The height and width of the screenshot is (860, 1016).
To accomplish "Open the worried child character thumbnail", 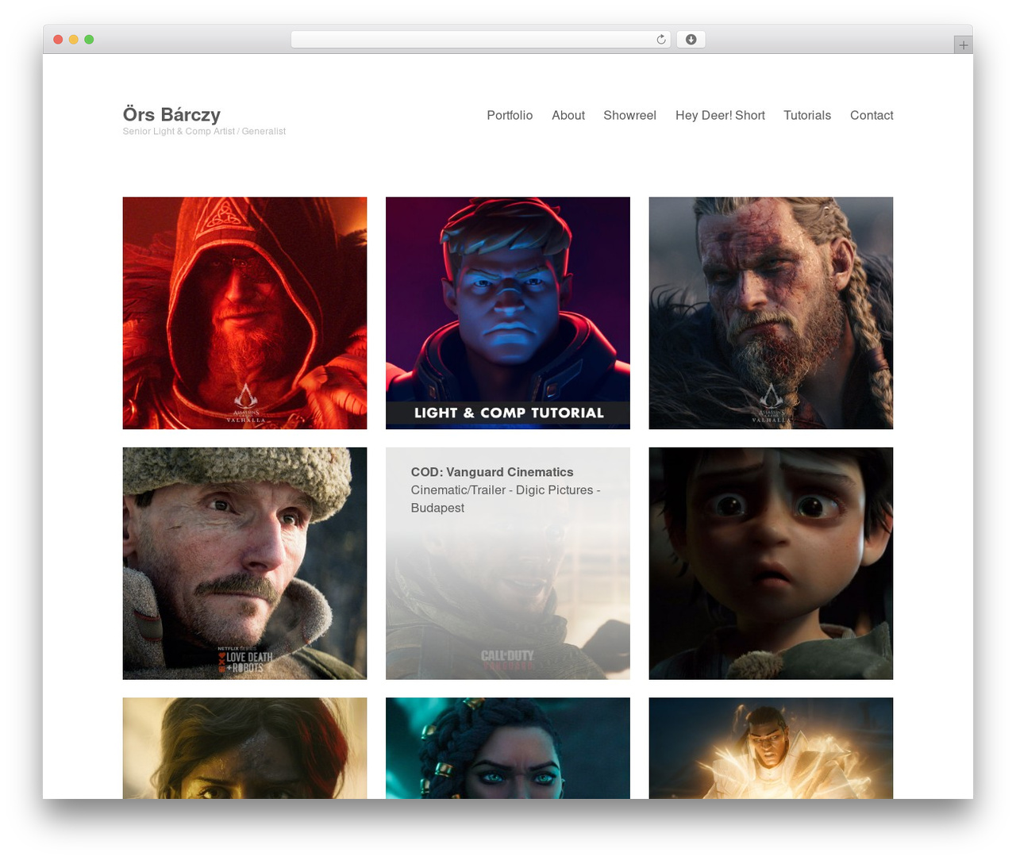I will tap(771, 563).
